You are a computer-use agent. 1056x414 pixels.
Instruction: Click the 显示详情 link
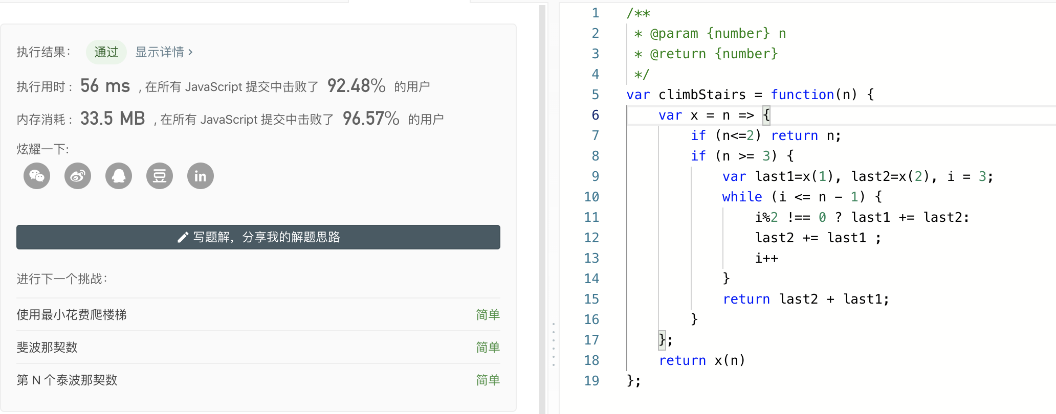point(164,52)
